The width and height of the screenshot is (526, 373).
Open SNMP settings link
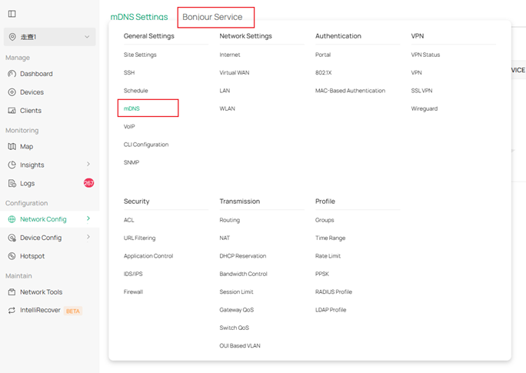(131, 162)
